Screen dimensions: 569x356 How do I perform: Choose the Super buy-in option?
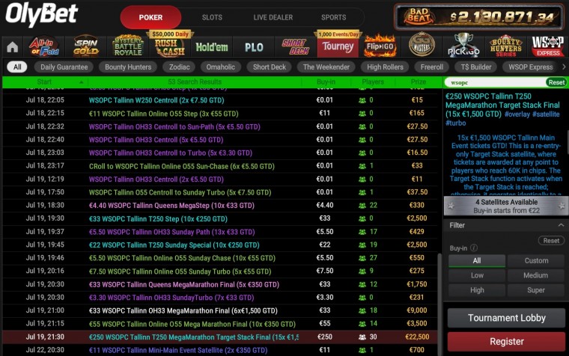click(536, 290)
